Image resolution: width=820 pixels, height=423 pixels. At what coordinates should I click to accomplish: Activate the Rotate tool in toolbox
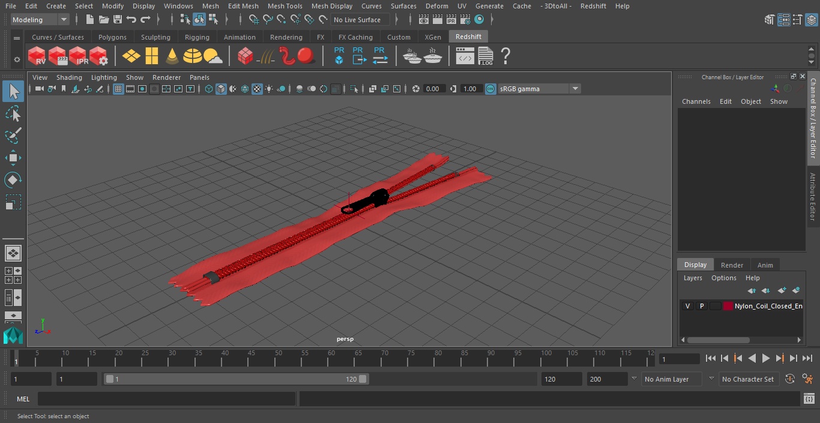click(x=13, y=180)
